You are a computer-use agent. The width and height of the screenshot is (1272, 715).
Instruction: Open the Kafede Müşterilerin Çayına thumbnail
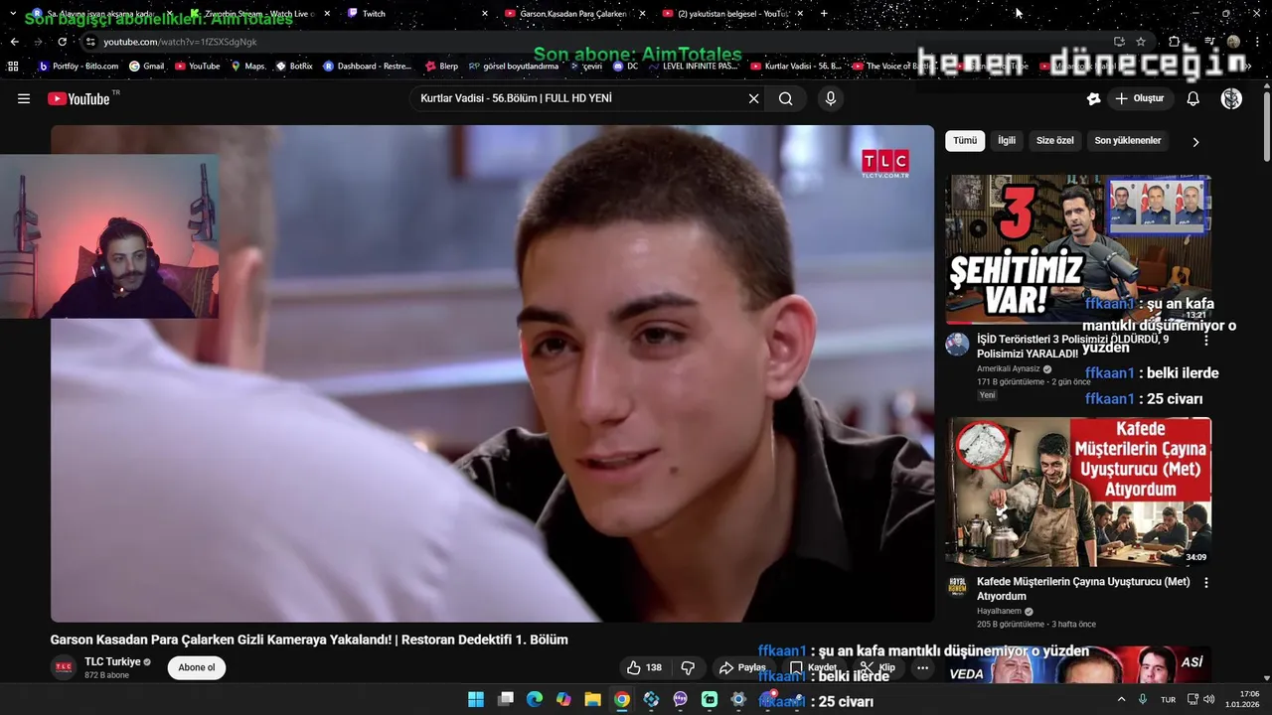point(1078,493)
